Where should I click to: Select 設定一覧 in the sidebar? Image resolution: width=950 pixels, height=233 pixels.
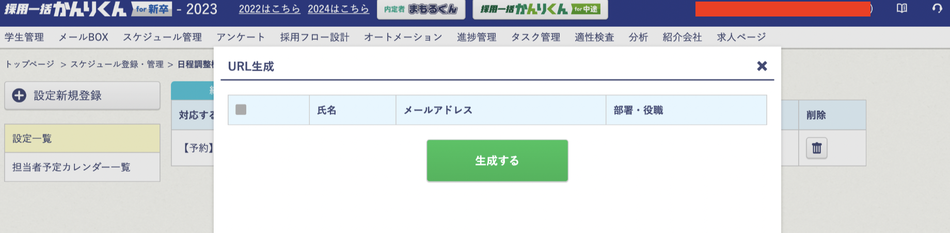pyautogui.click(x=82, y=138)
